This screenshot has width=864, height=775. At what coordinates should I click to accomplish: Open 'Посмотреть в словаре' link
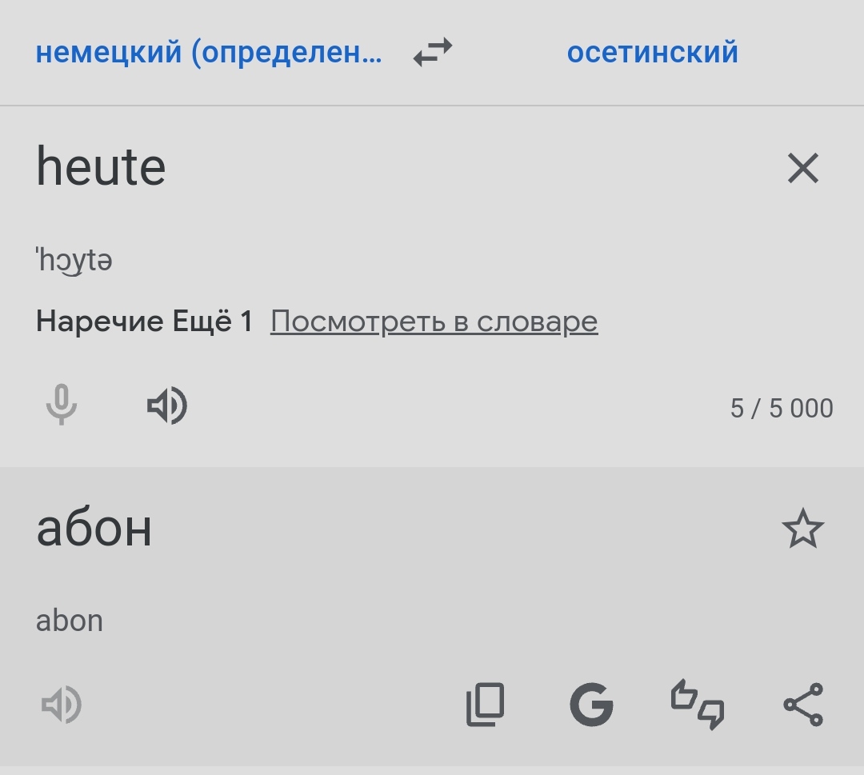click(x=434, y=322)
